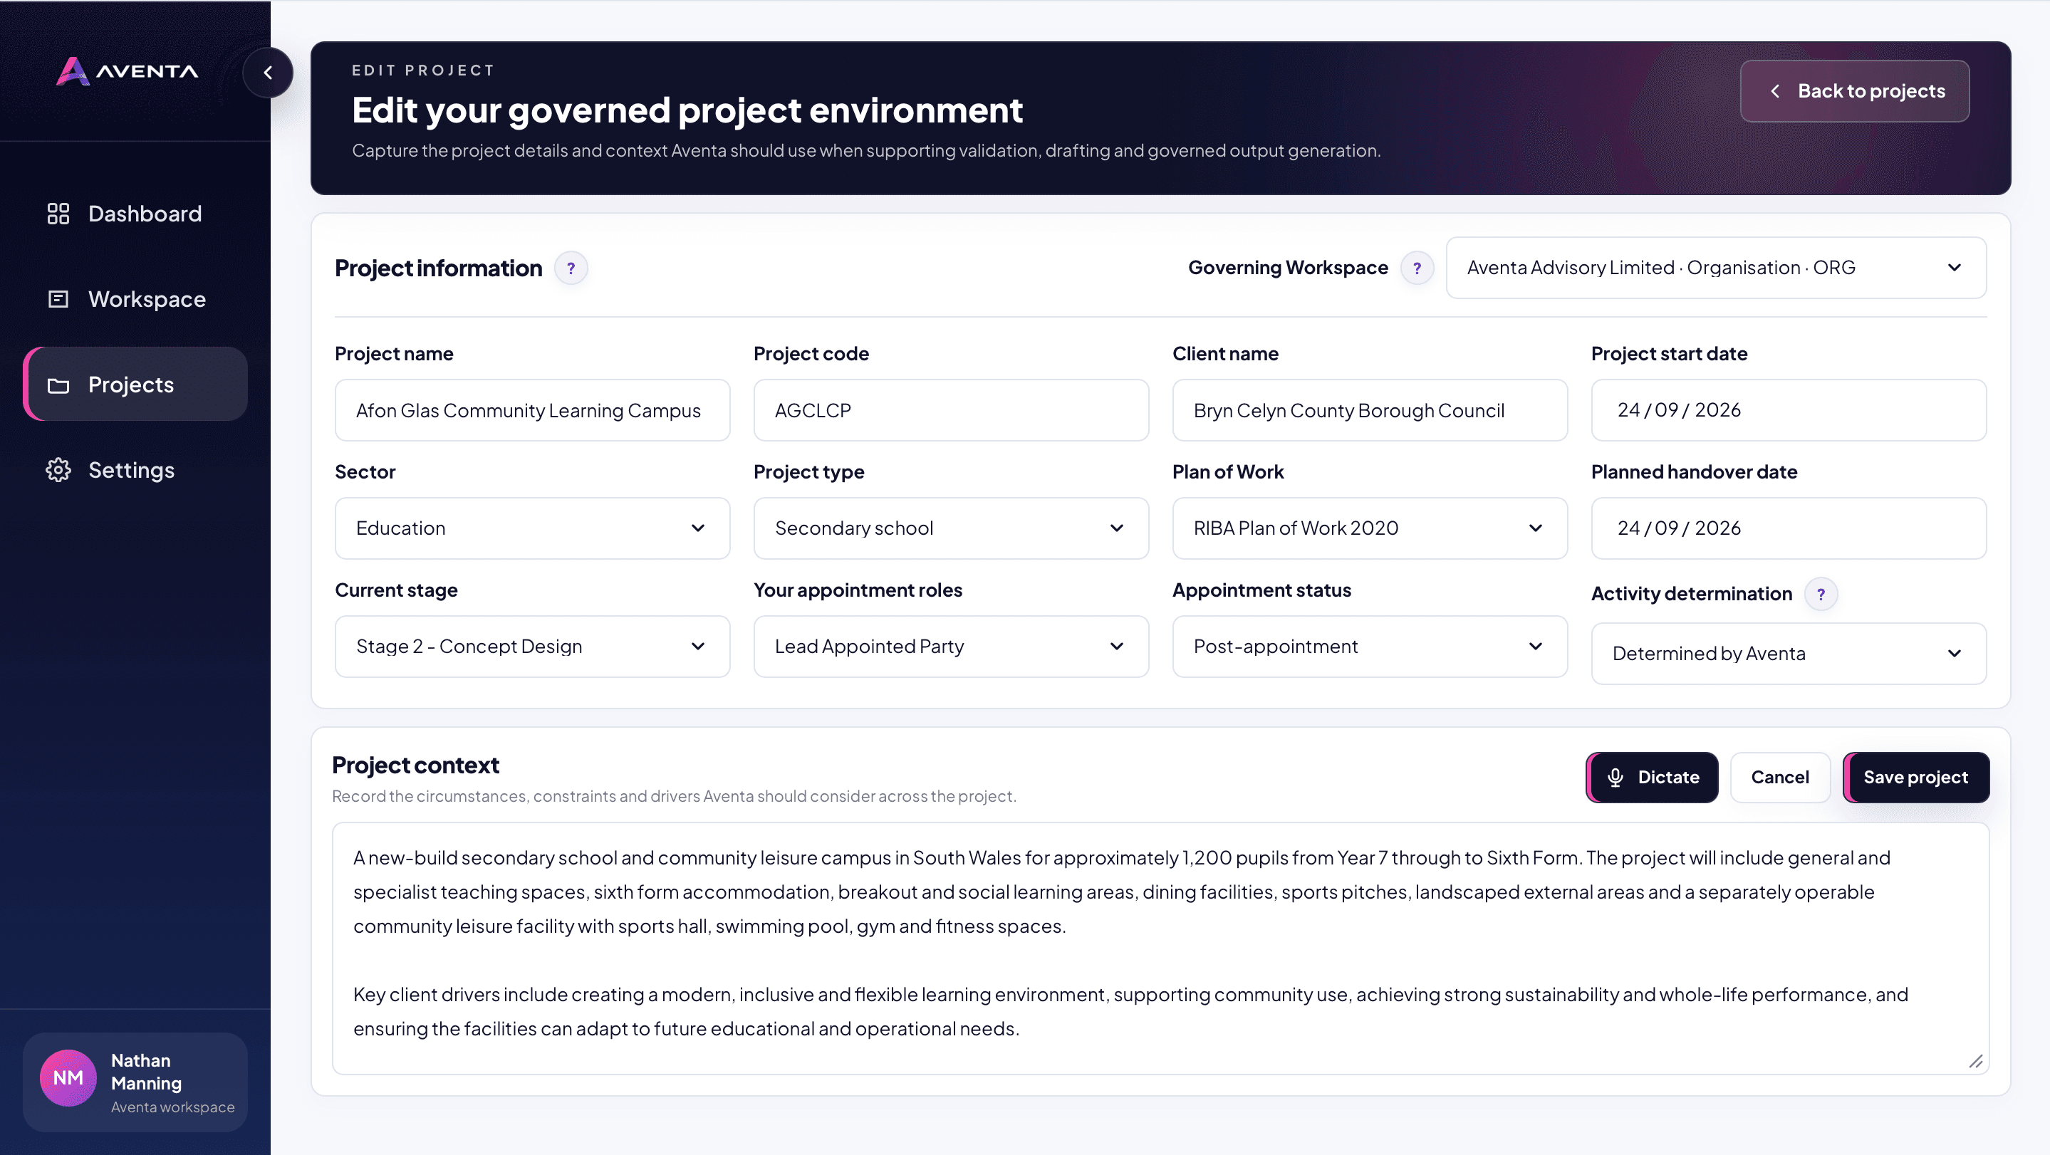
Task: Open the Appointment status dropdown
Action: [1370, 647]
